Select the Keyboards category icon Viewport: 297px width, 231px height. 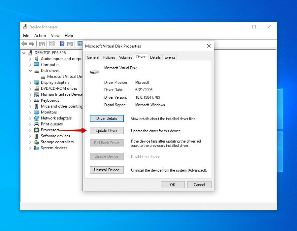37,100
